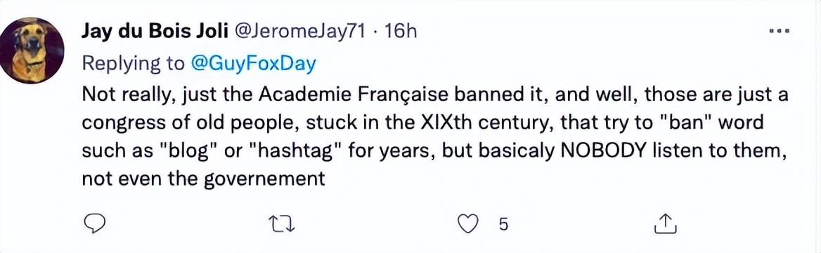Open the dog profile picture avatar
Image resolution: width=821 pixels, height=253 pixels.
click(x=32, y=51)
